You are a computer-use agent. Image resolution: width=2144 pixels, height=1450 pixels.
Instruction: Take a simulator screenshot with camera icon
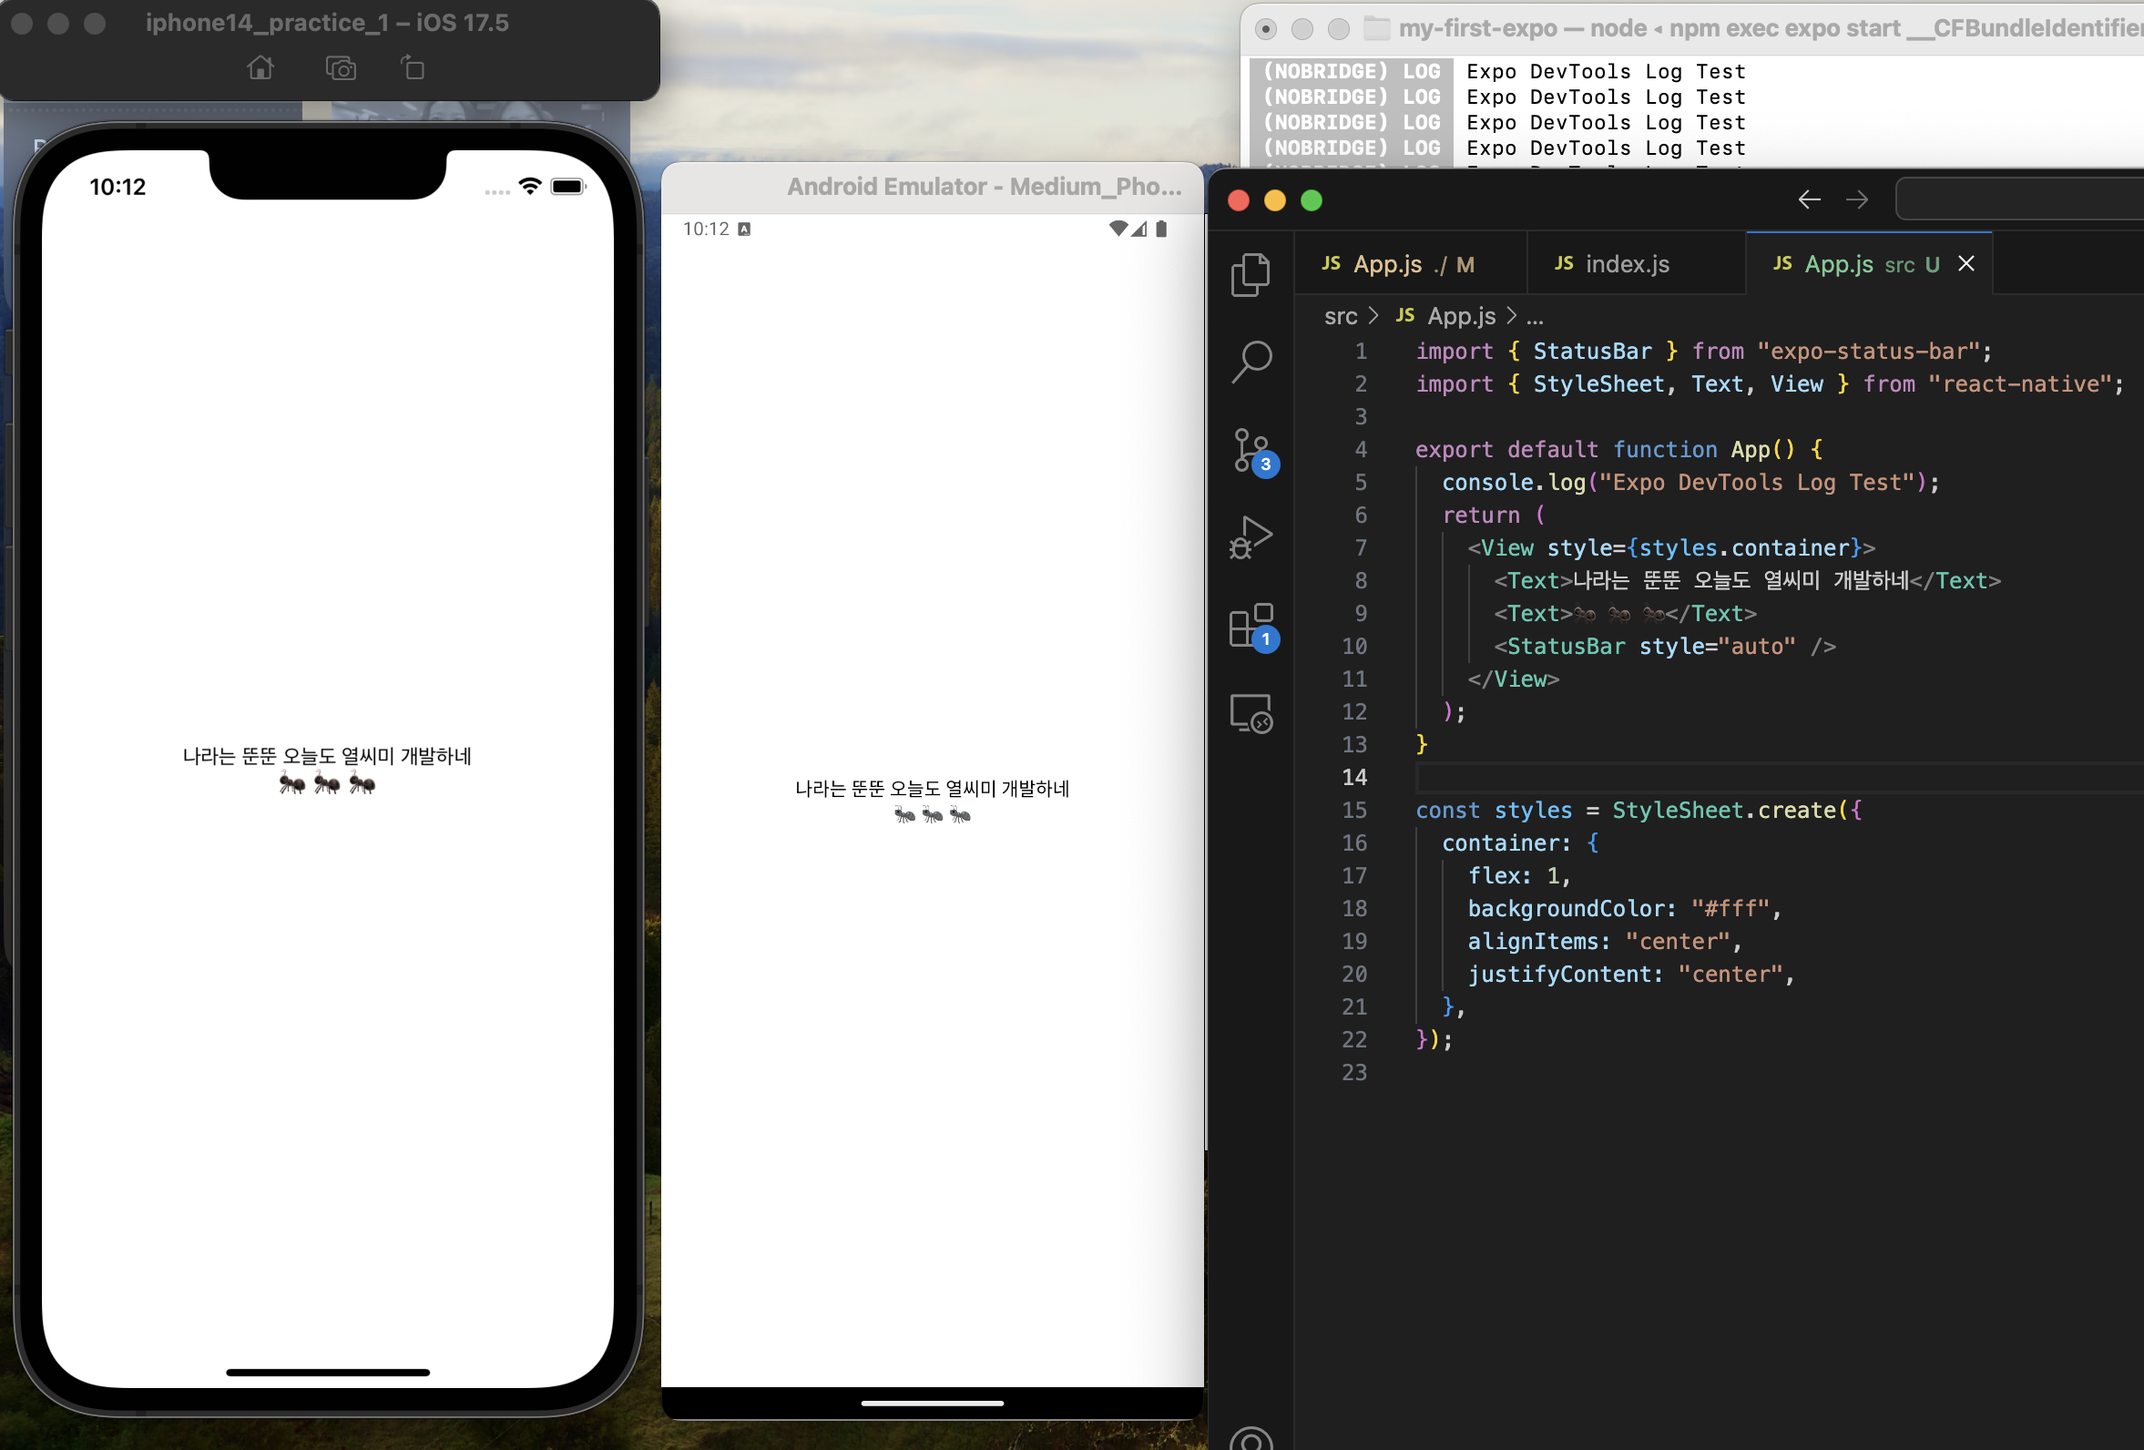point(341,68)
